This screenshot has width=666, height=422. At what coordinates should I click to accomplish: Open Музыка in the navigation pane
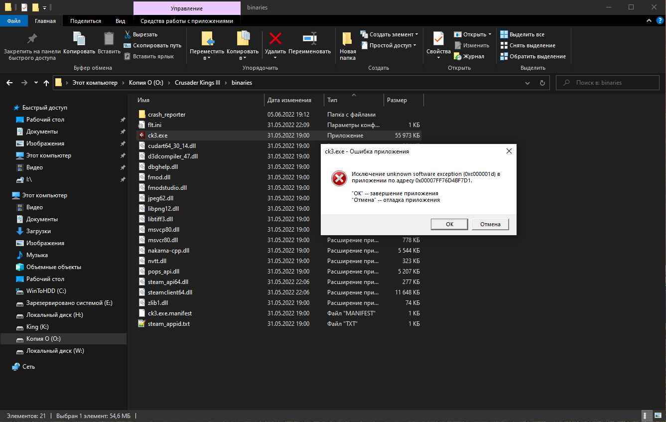[x=37, y=255]
